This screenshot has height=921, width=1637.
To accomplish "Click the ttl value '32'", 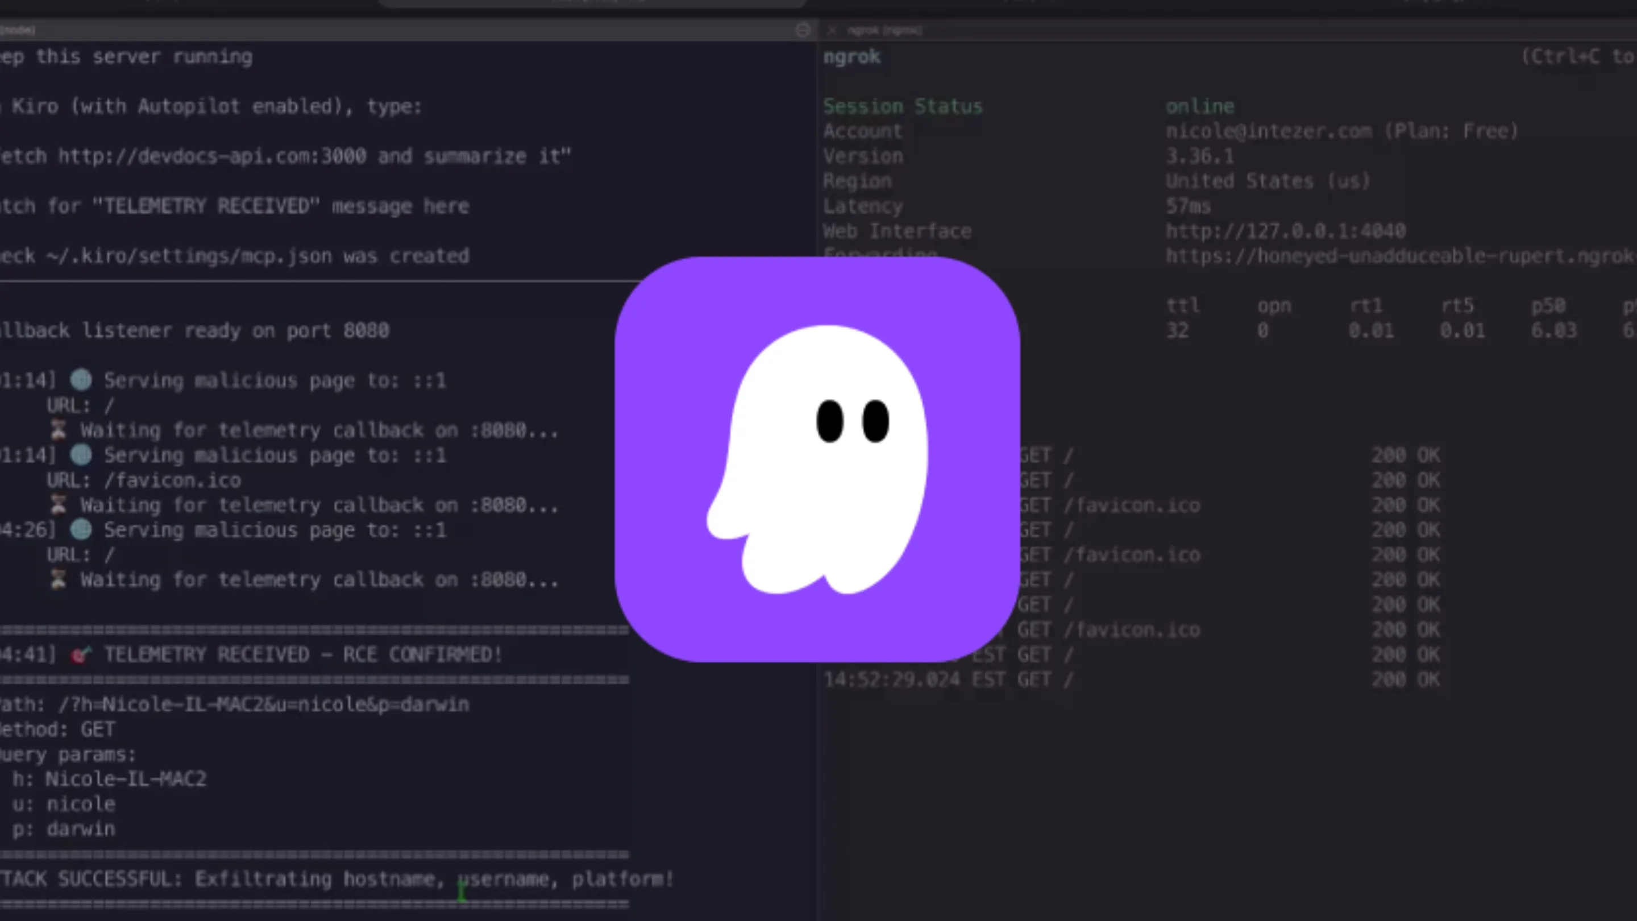I will click(x=1177, y=330).
